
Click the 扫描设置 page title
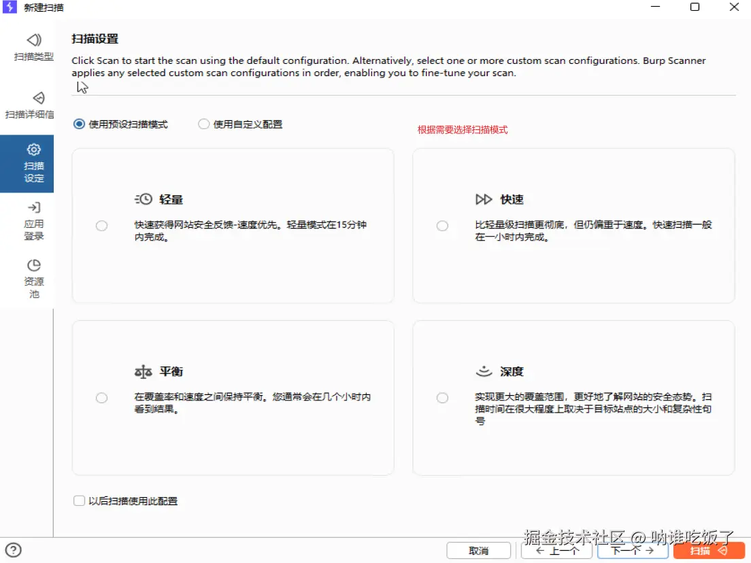click(95, 39)
